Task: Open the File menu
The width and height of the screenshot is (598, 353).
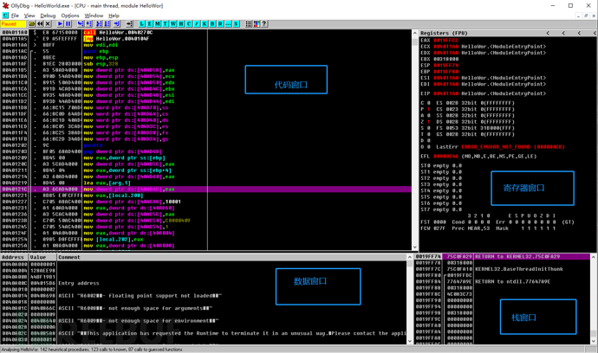Action: 15,16
